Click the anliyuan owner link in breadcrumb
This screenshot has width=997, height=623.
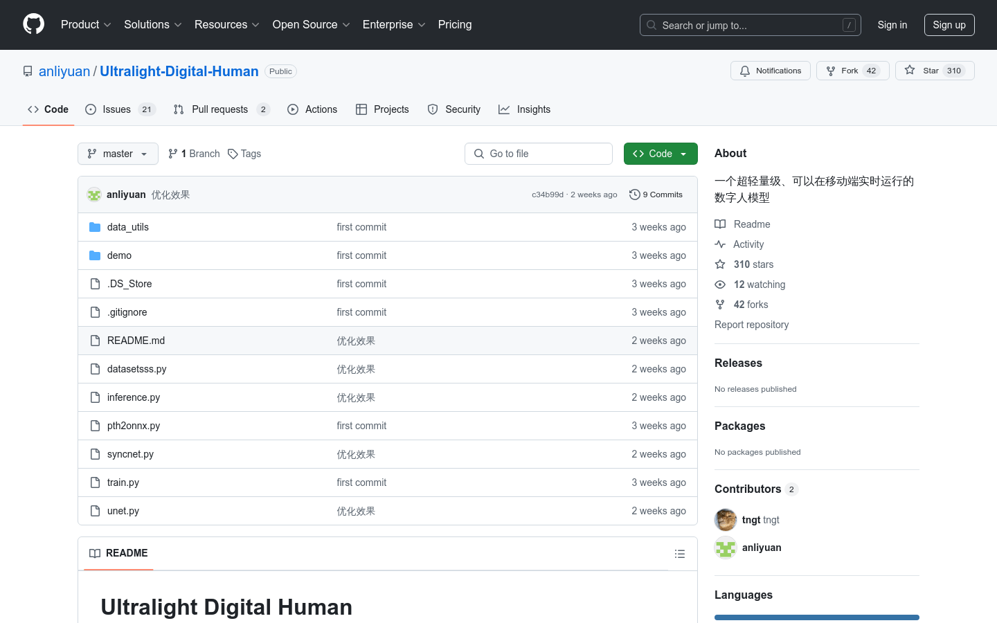(64, 71)
